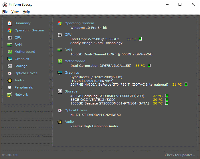200x159 pixels.
Task: Click the Peripherals mouse icon in sidebar
Action: pos(10,87)
